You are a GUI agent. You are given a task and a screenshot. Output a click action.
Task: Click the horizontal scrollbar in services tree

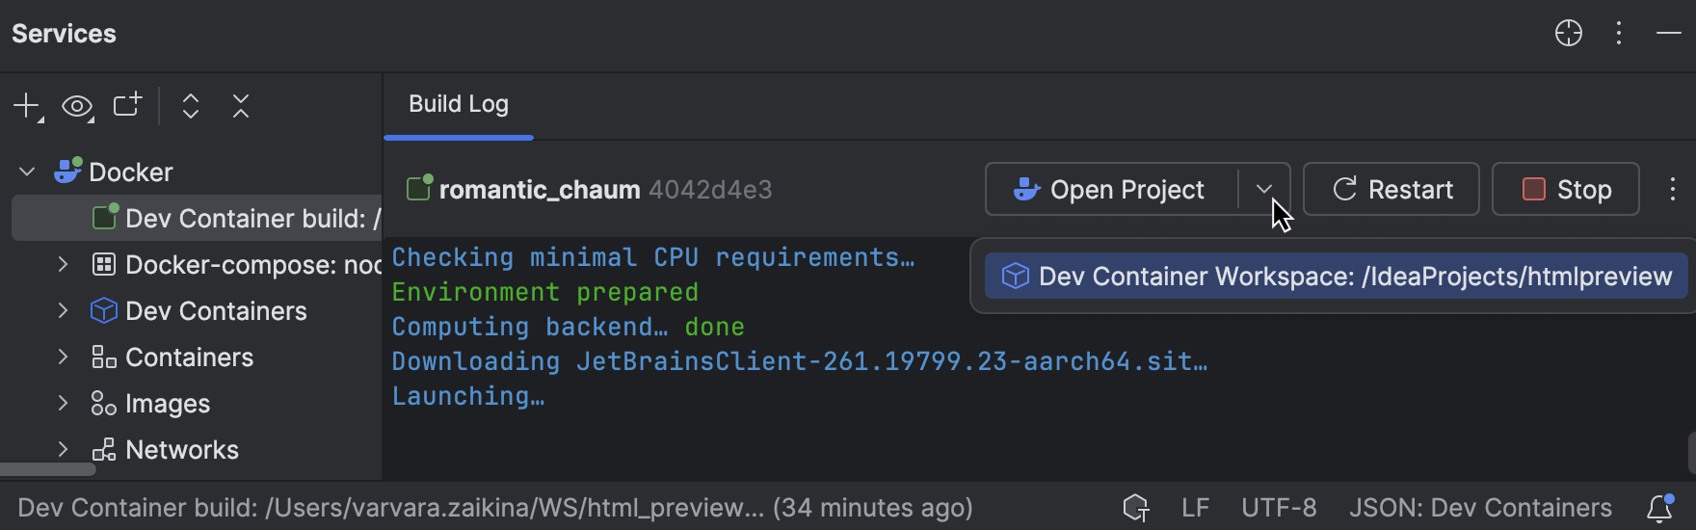(48, 470)
